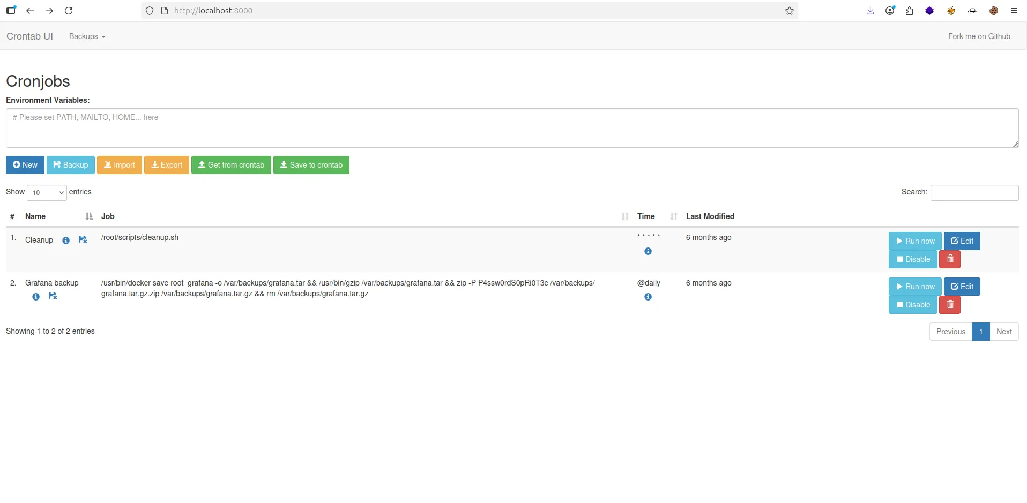Click the info icon next to Cleanup
Viewport: 1027px width, 503px height.
click(66, 241)
